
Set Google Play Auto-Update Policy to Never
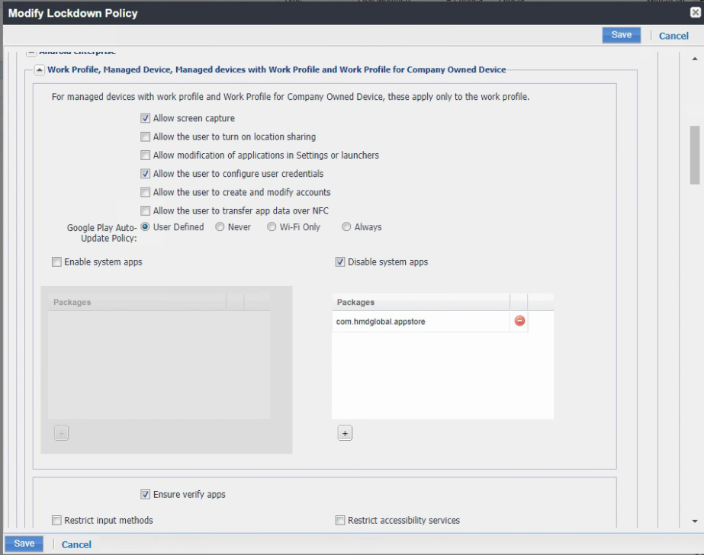(220, 226)
